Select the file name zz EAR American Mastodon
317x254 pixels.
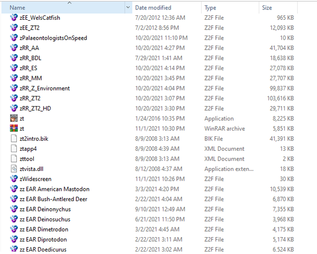[54, 189]
